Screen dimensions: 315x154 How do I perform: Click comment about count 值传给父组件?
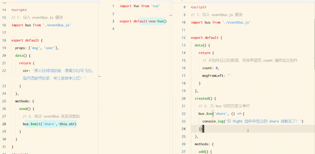point(250,61)
